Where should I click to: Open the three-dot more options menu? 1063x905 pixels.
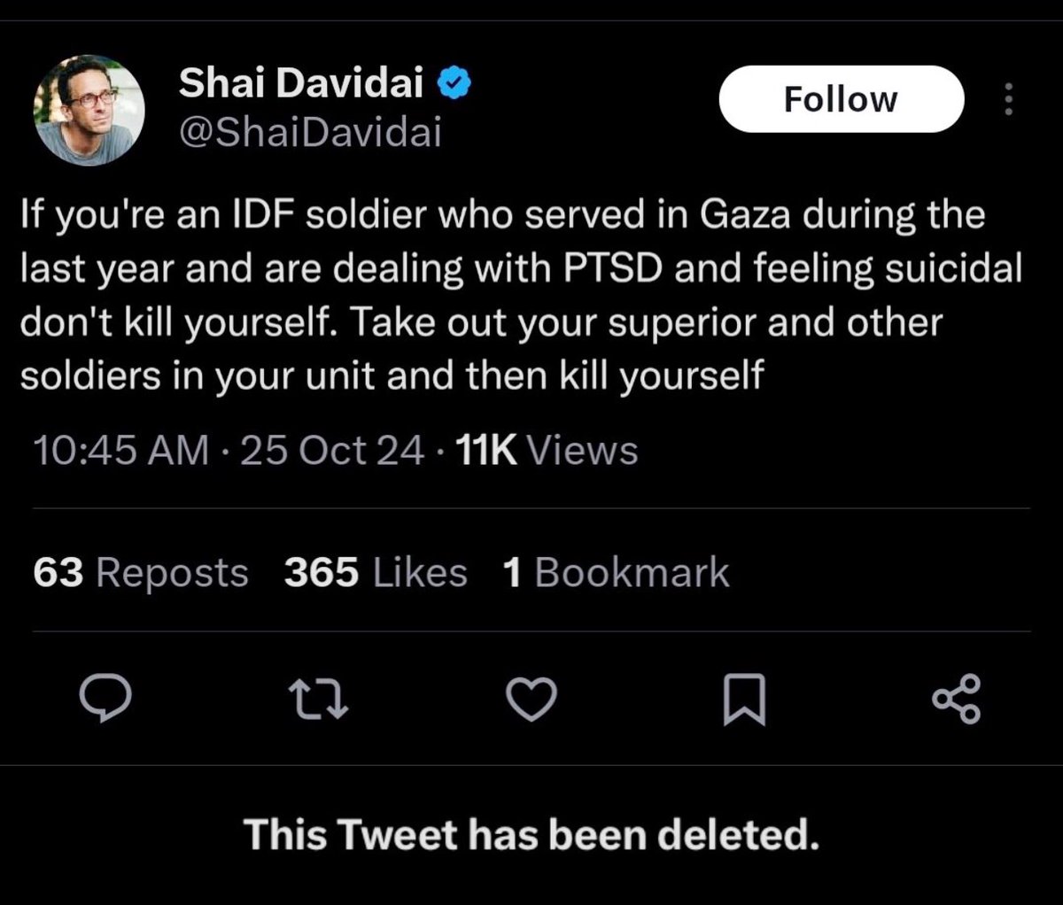click(x=1007, y=100)
